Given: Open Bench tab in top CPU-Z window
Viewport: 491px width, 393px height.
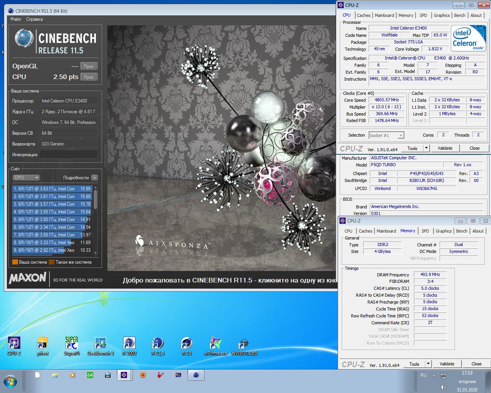Looking at the screenshot, I should coord(460,15).
